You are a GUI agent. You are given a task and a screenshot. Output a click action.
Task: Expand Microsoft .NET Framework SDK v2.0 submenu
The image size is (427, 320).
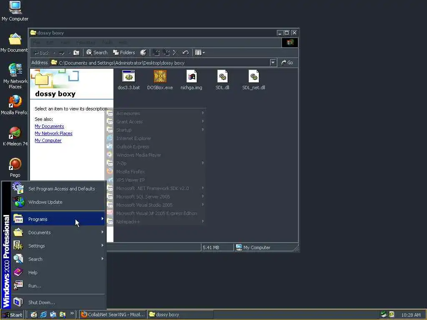click(x=155, y=188)
